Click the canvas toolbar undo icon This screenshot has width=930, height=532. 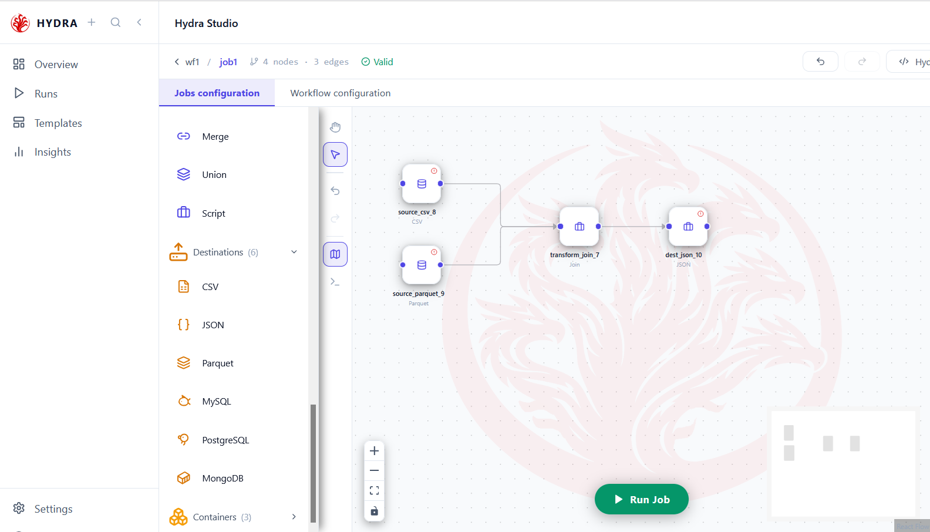click(x=335, y=191)
